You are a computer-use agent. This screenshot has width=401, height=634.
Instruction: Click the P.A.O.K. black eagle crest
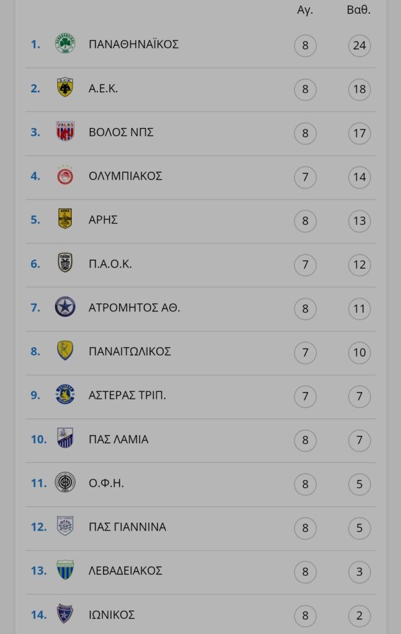[x=64, y=263]
